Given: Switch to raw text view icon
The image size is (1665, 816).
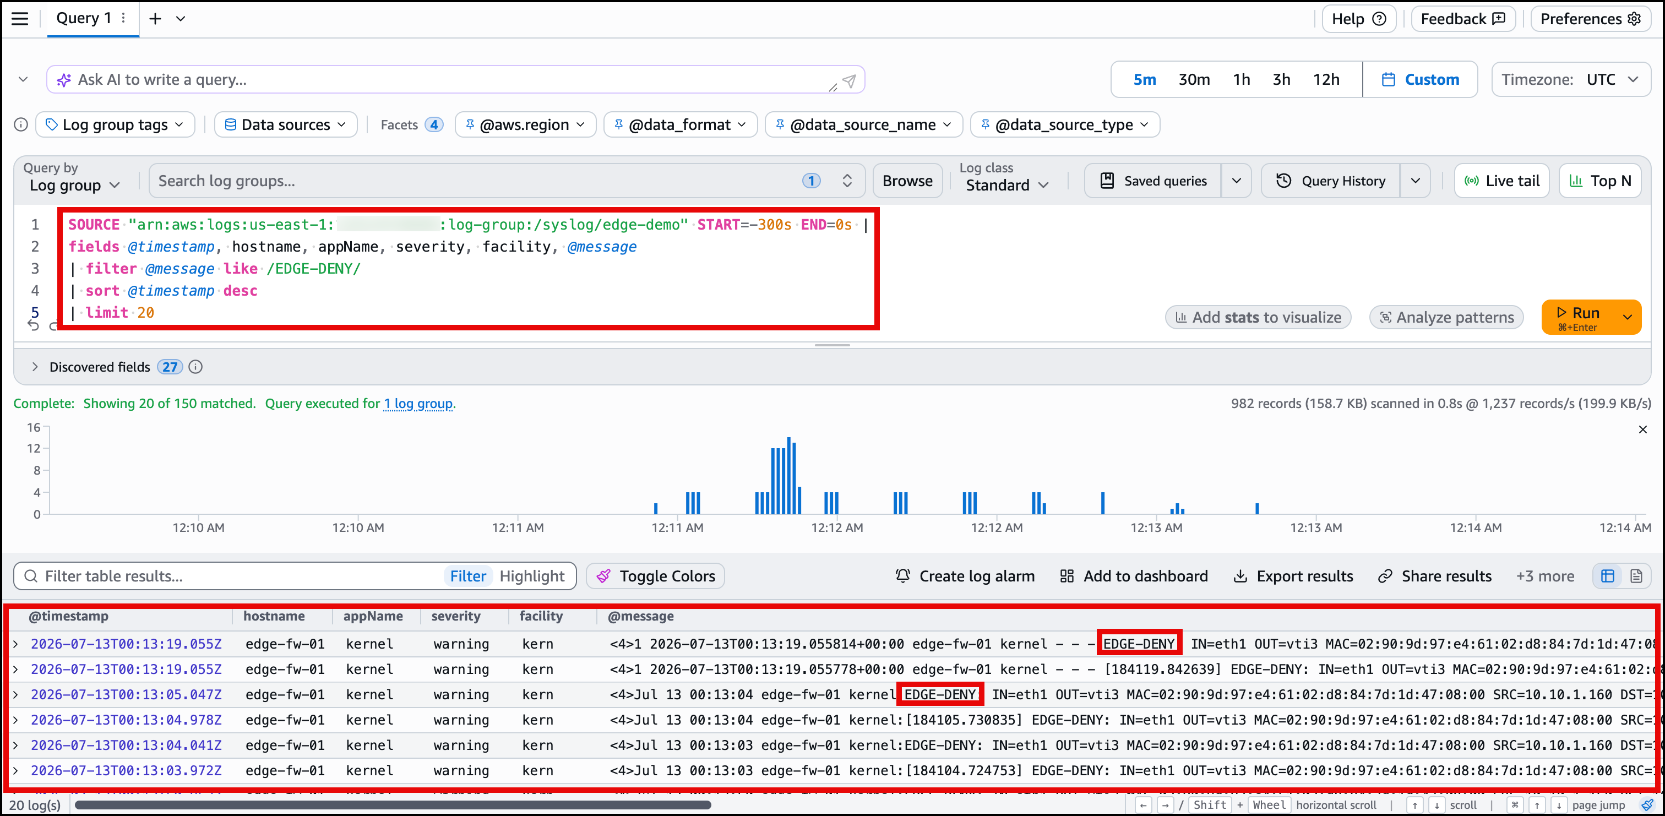Looking at the screenshot, I should click(1636, 575).
